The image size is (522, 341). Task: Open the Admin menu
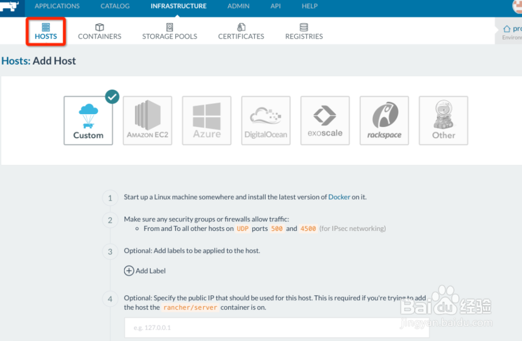[x=239, y=6]
